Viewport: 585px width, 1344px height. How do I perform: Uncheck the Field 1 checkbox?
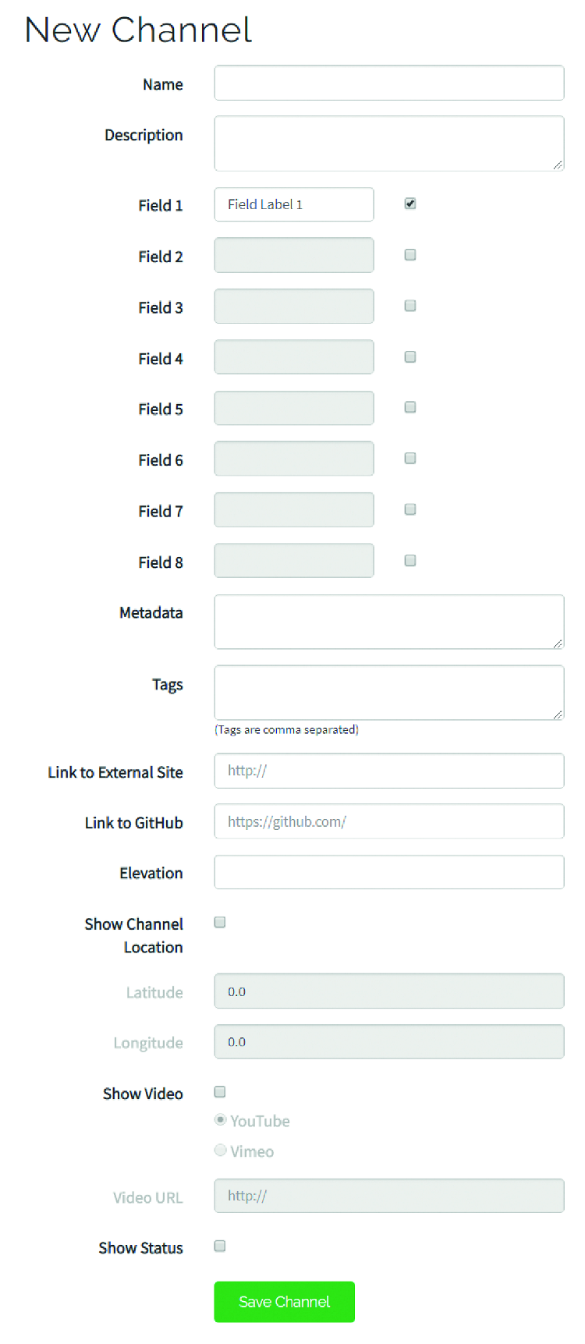click(x=410, y=204)
